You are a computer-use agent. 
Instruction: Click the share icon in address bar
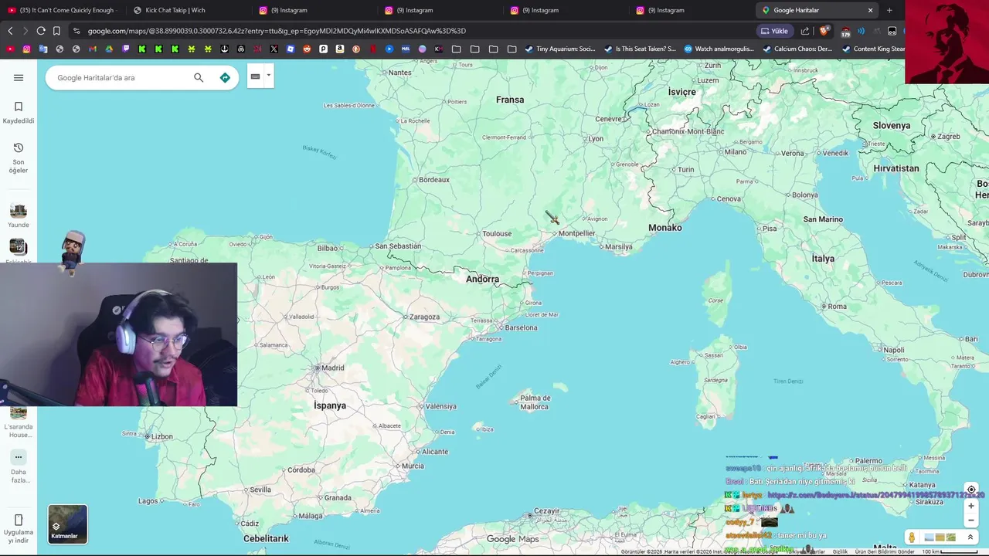coord(805,31)
